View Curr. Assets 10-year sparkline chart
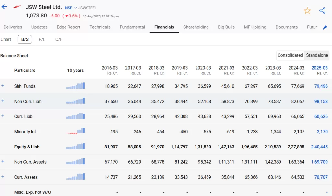332x196 pixels. tap(75, 177)
